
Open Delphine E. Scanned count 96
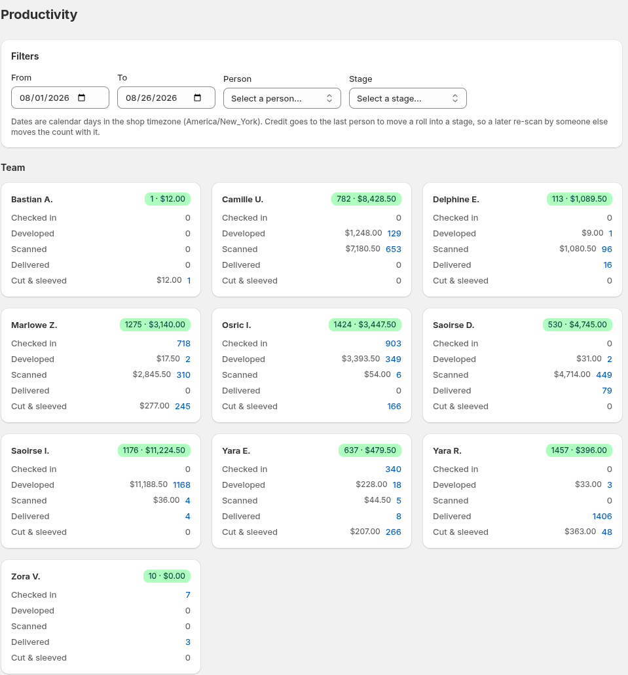coord(607,249)
